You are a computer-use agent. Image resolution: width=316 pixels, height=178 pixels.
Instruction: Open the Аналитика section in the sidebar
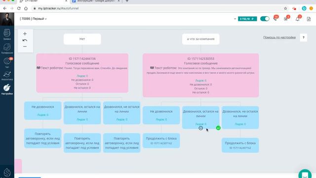click(x=7, y=76)
